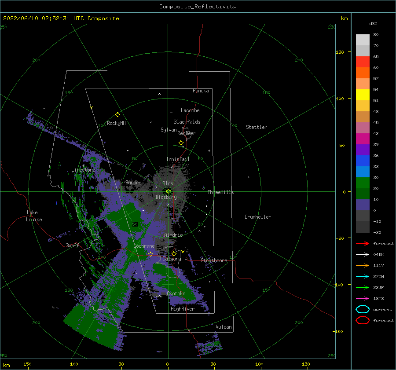Pick the yellow 51-54 dBZ swatch
Viewport: 396px width, 370px height.
[363, 95]
